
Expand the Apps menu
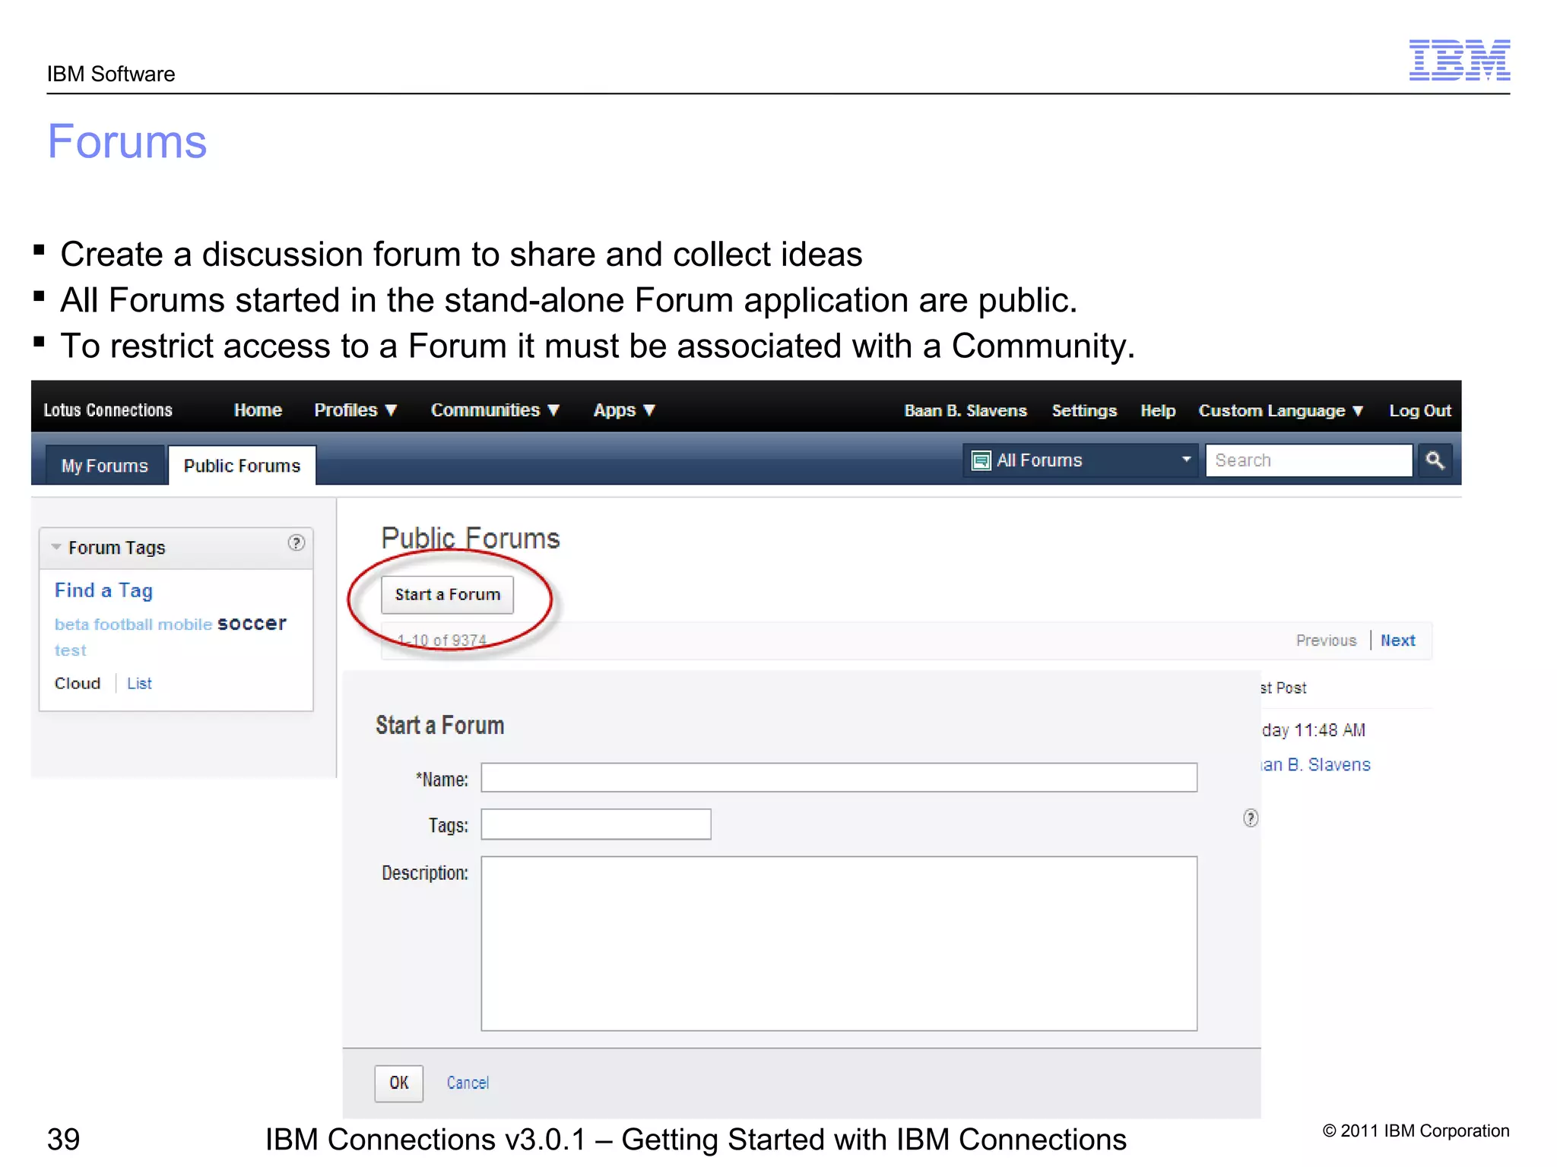(623, 410)
